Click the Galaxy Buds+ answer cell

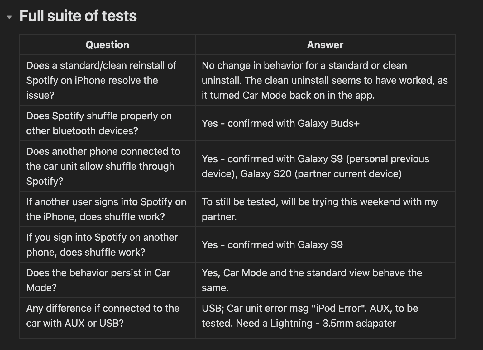click(325, 123)
